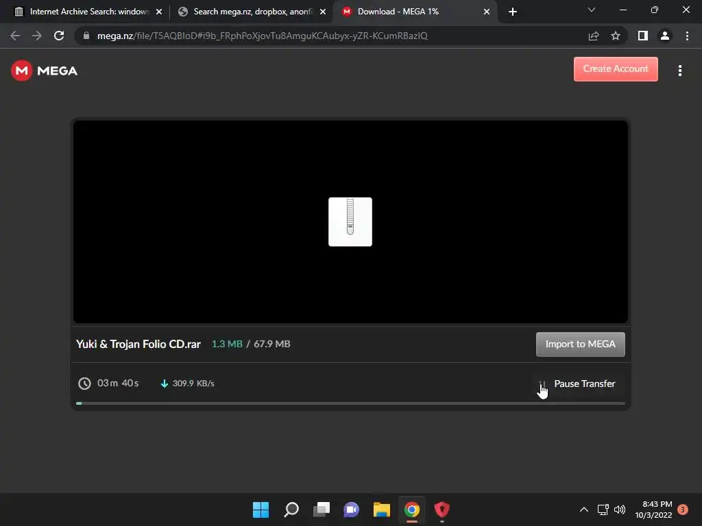Click Import to MEGA button
Viewport: 702px width, 526px height.
tap(580, 344)
